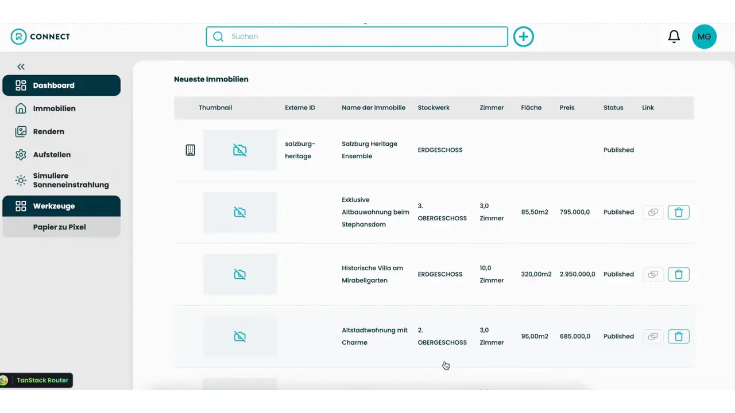Open TanStack Router devtools button

(36, 380)
